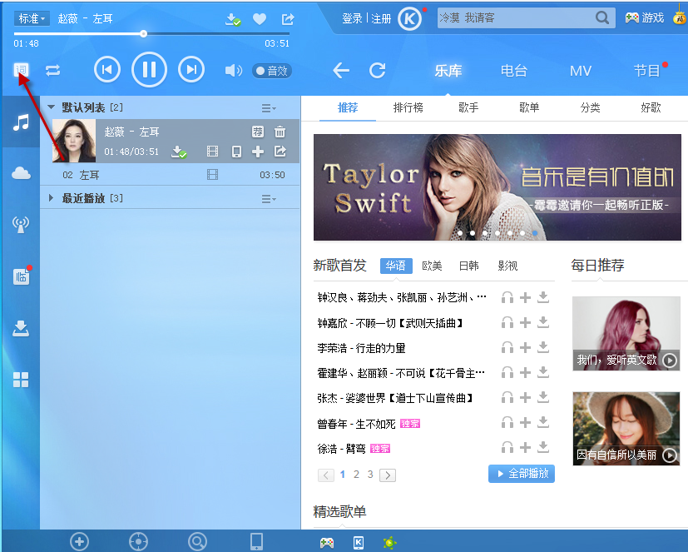Toggle the desktop lyrics 词 icon
Viewport: 688px width, 552px height.
[21, 70]
